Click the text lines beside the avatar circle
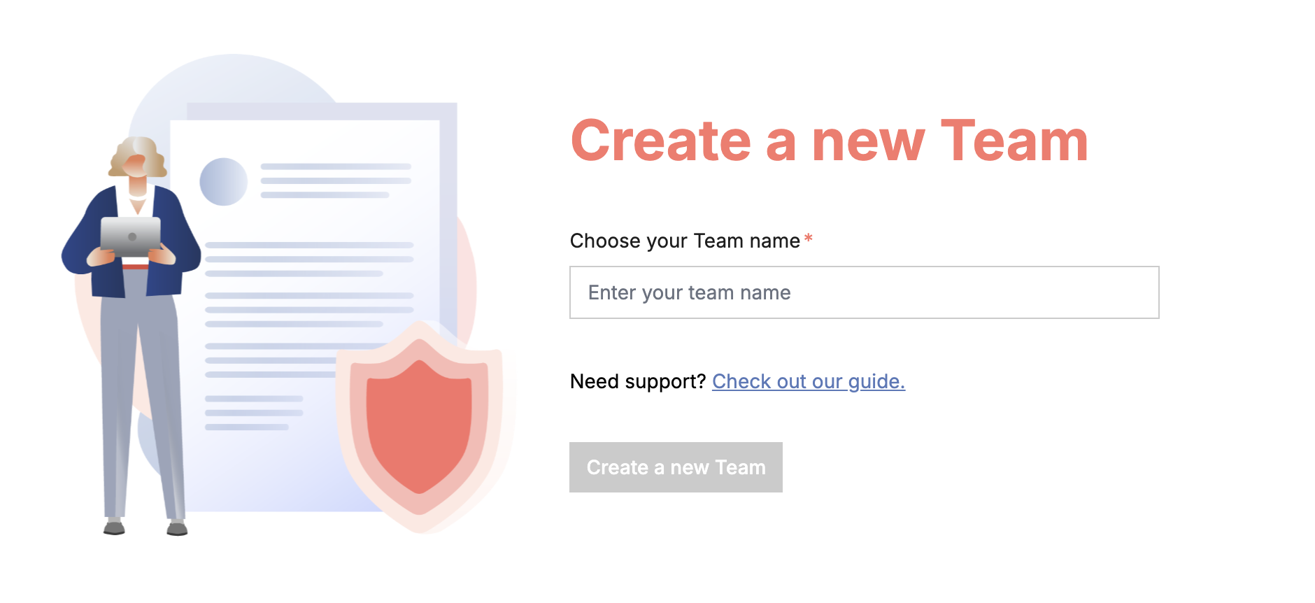 pos(336,181)
